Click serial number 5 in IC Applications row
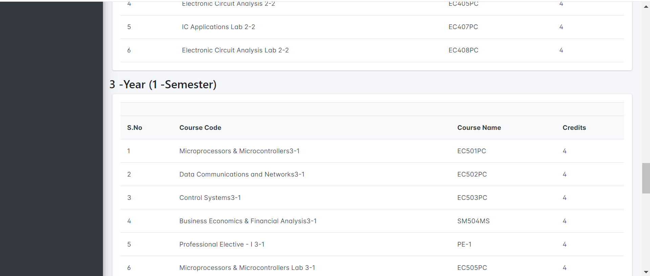Viewport: 650px width, 276px height. (x=129, y=27)
